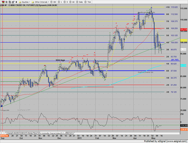Open the Other Intervals dropdown

40,2
